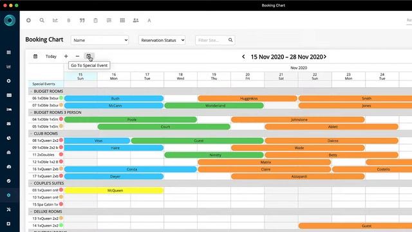Select room row 11 2xDoubles
Viewport: 412px width, 232px height.
[x=43, y=155]
